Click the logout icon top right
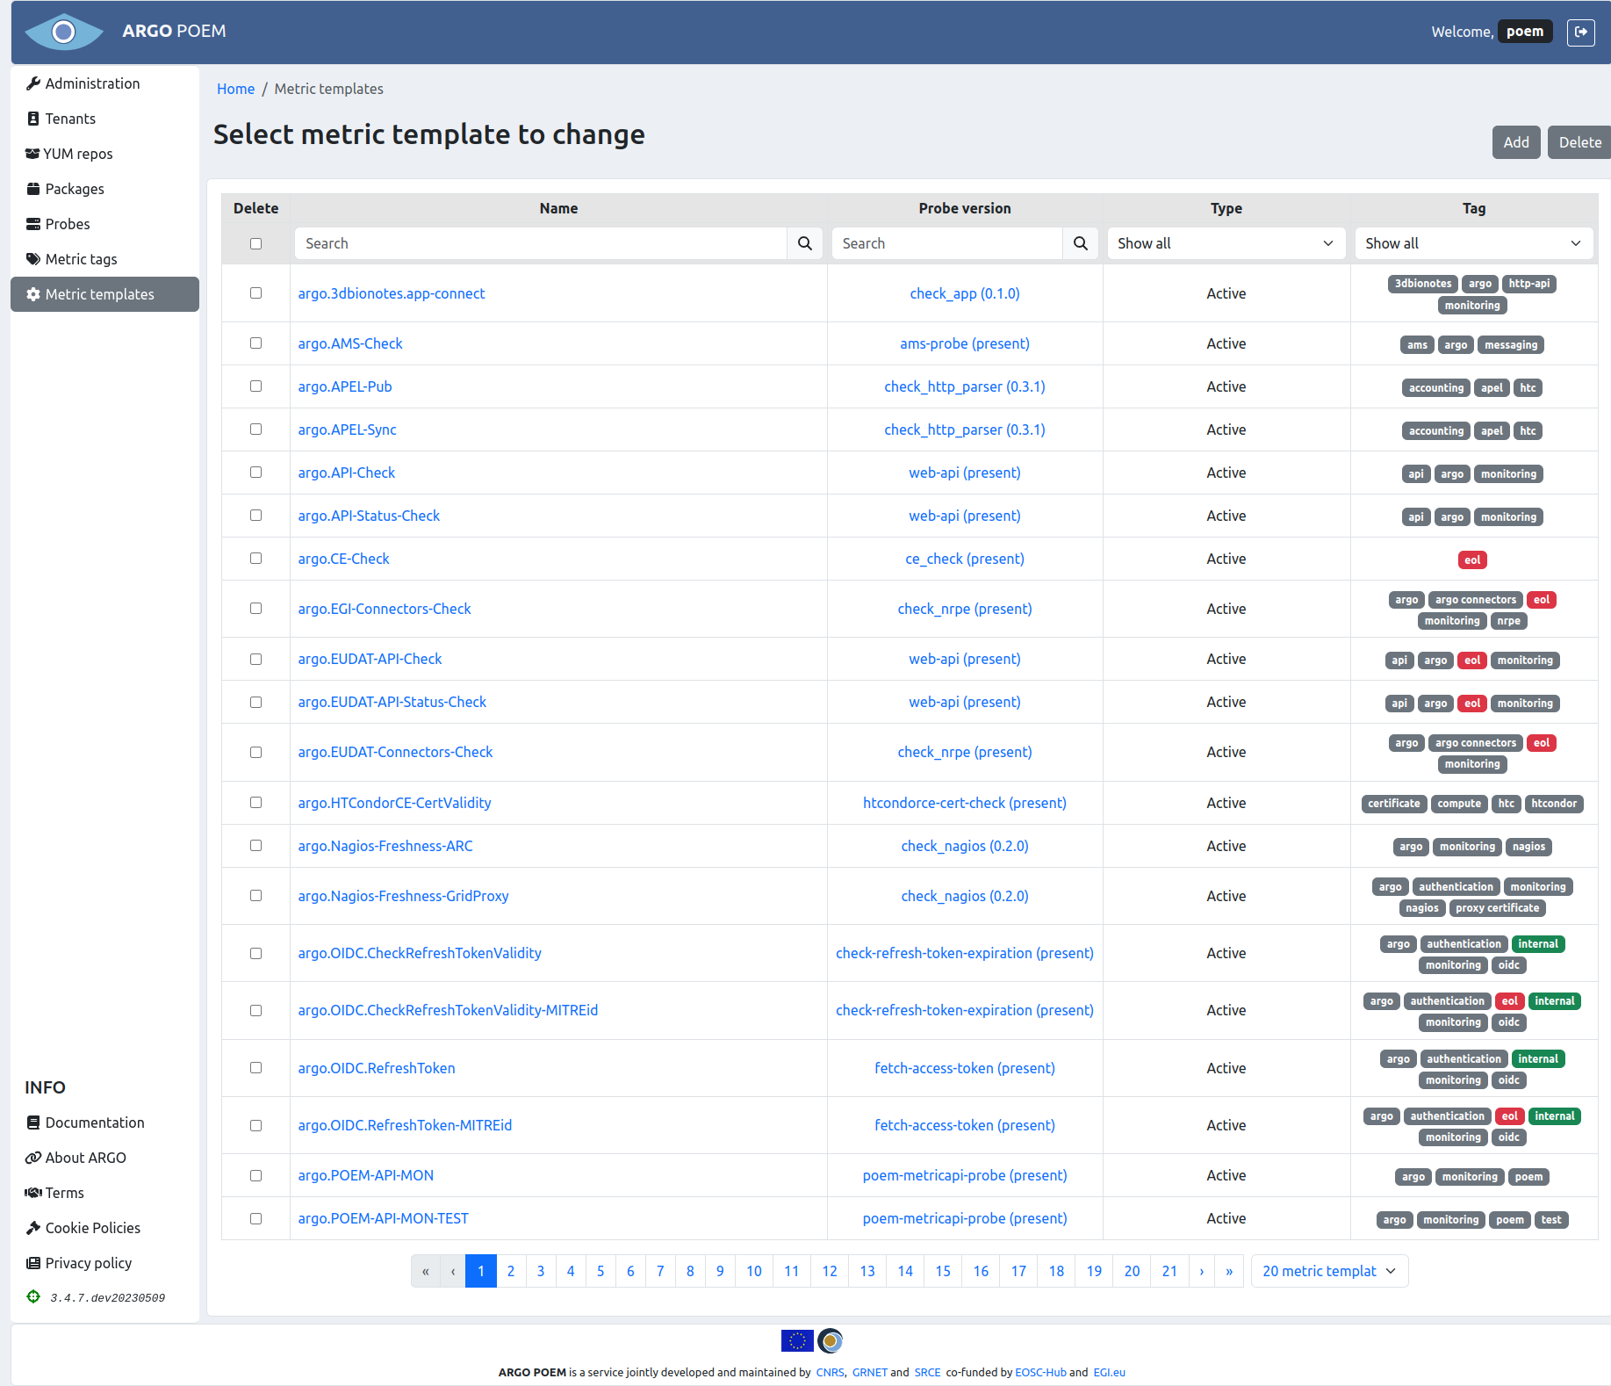 point(1581,32)
